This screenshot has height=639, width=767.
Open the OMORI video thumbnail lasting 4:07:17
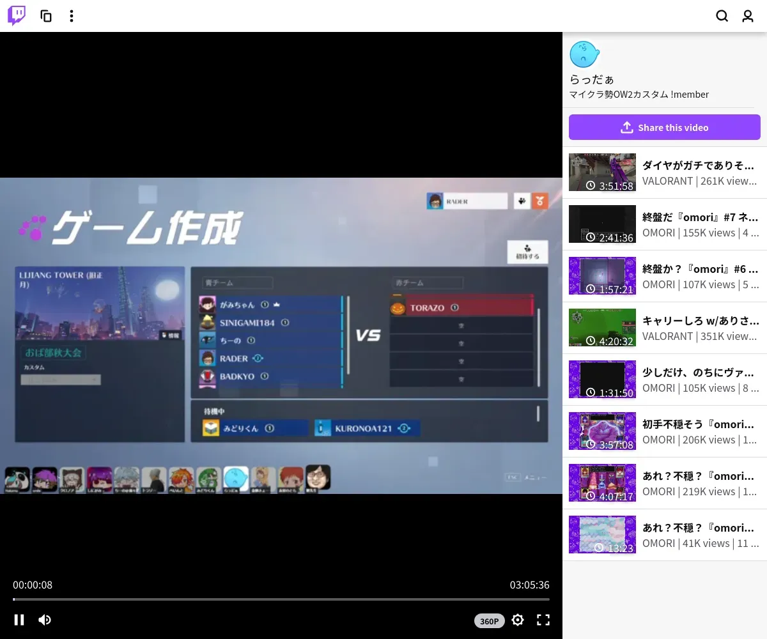pos(602,483)
